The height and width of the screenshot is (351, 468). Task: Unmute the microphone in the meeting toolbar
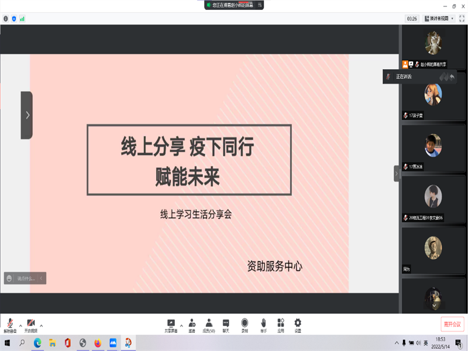(10, 325)
